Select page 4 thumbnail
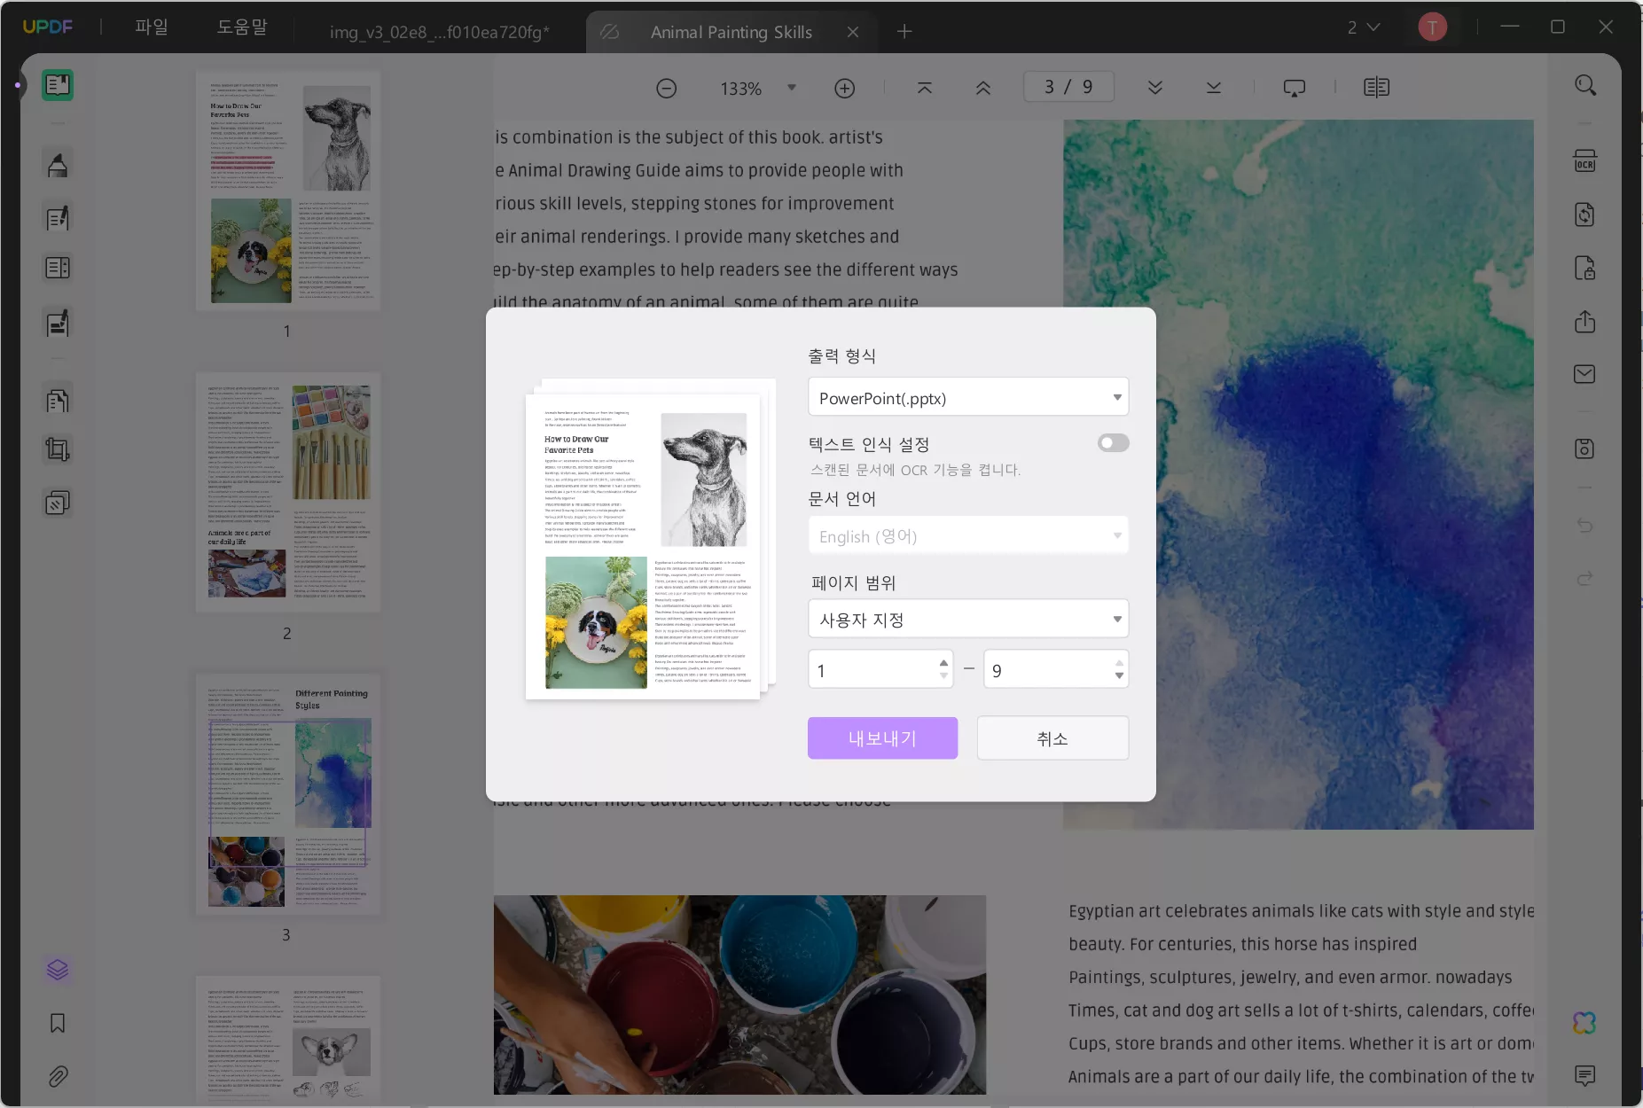Viewport: 1643px width, 1108px height. [288, 1039]
